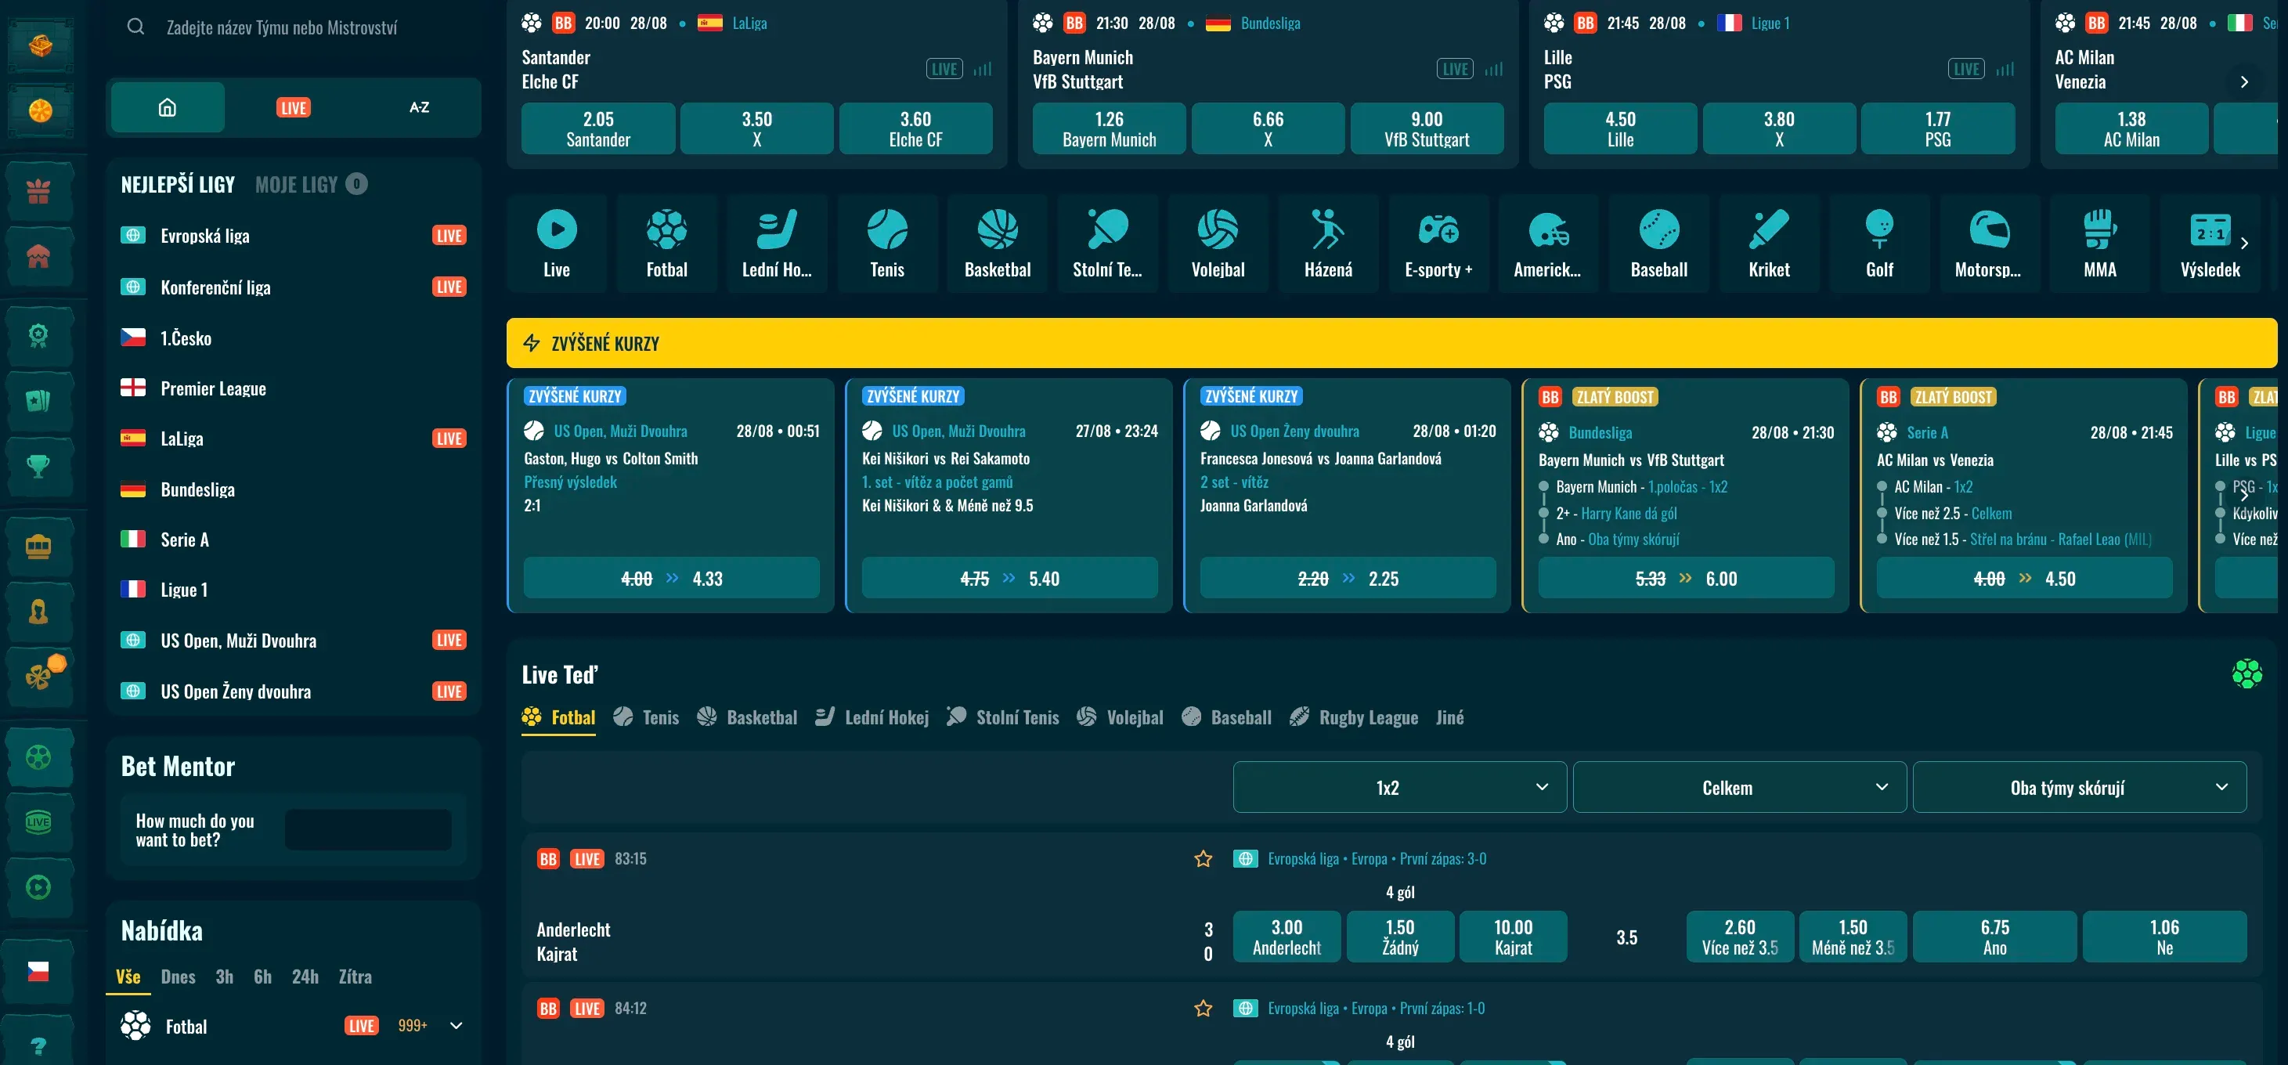Bet on Bayern Munich at 1.26
The height and width of the screenshot is (1065, 2288).
[1110, 128]
